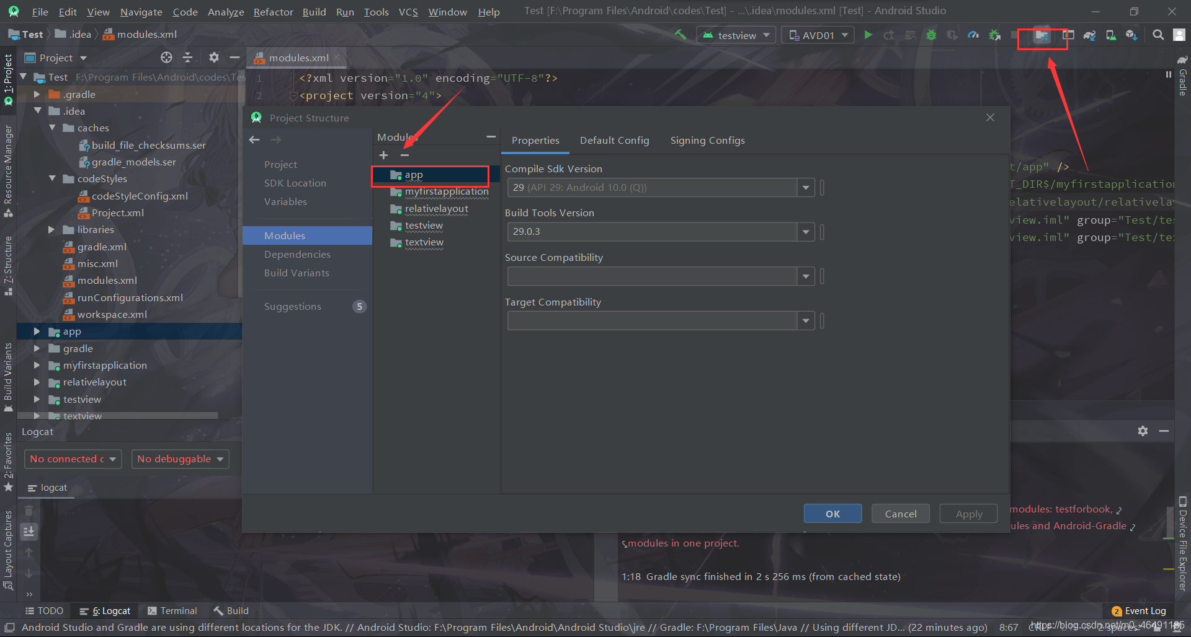Open the Event Log tool window
The height and width of the screenshot is (637, 1191).
pyautogui.click(x=1139, y=611)
